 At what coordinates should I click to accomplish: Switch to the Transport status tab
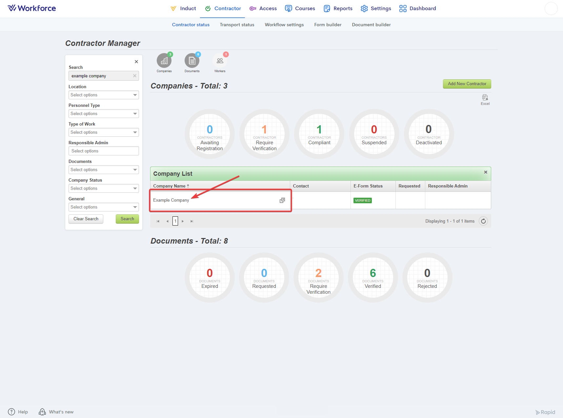[237, 25]
